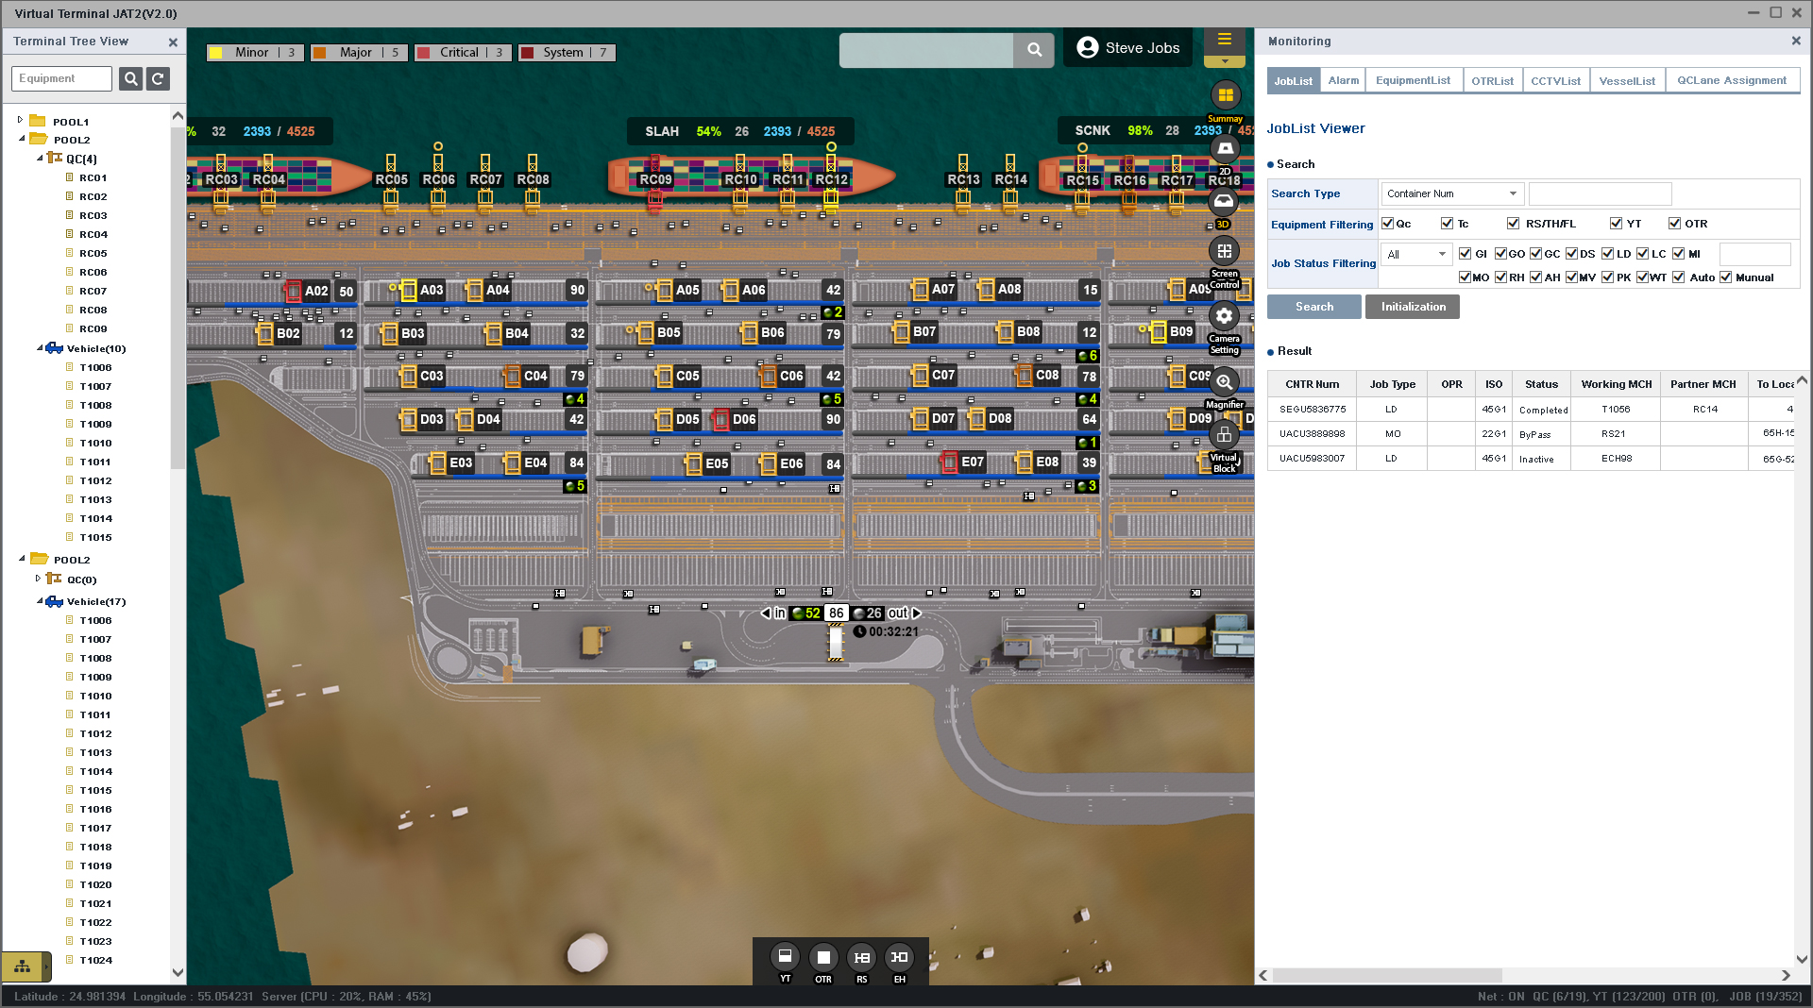Toggle the OTR equipment filtering checkbox
This screenshot has height=1008, width=1813.
(1674, 224)
